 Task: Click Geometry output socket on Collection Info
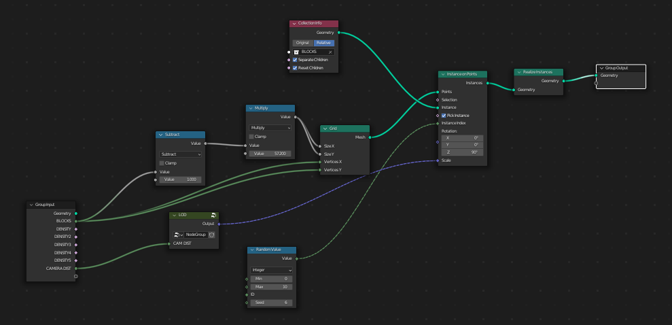(339, 33)
